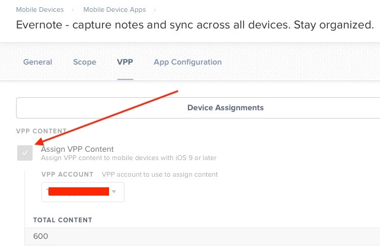This screenshot has width=380, height=246.
Task: Switch to the General tab
Action: point(37,62)
